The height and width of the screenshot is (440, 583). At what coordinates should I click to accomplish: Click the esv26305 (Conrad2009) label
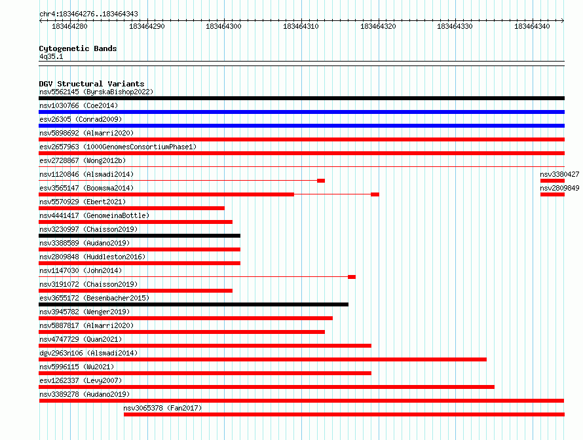(x=81, y=119)
